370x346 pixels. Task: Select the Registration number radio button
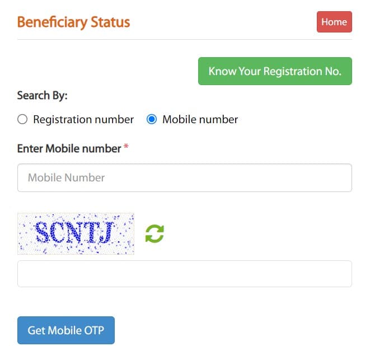[x=22, y=119]
